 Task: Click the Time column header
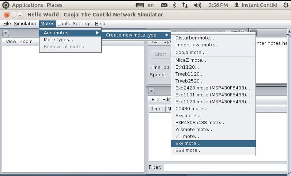pos(157,109)
